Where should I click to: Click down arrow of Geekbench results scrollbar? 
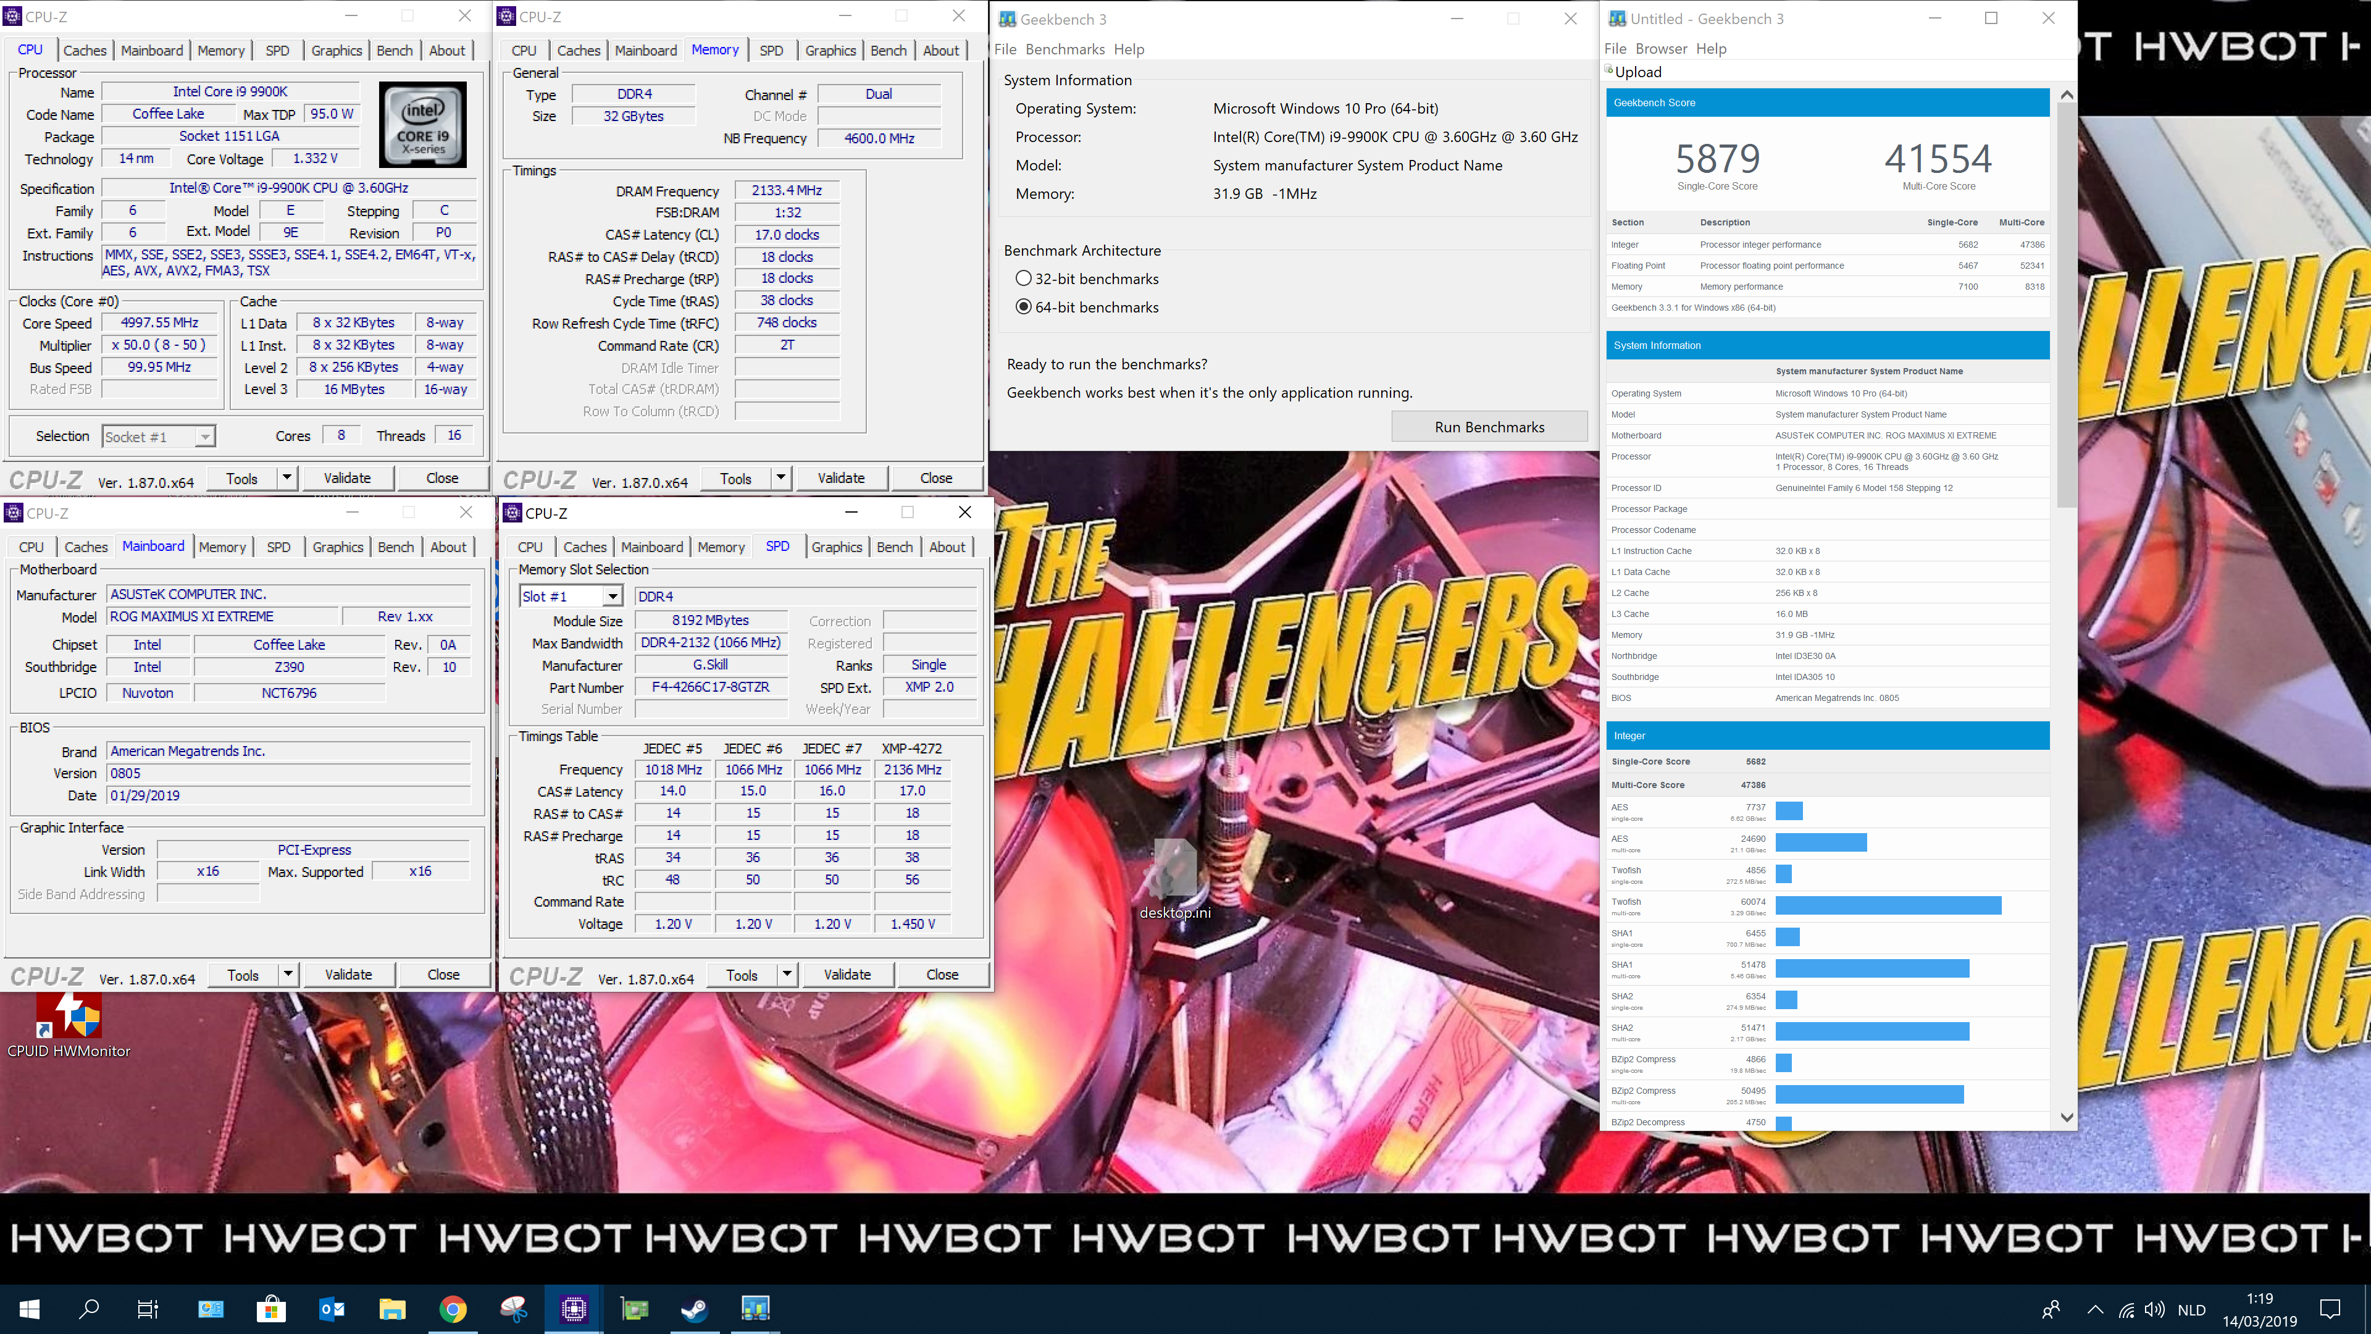[2067, 1118]
